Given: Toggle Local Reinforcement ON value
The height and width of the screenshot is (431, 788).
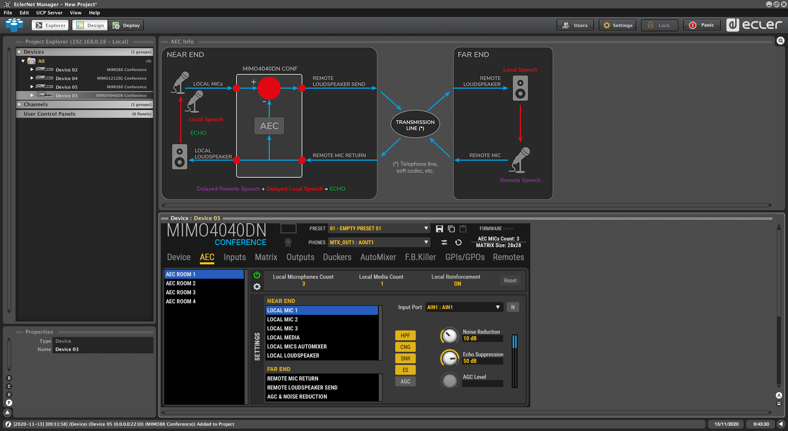Looking at the screenshot, I should pyautogui.click(x=458, y=284).
